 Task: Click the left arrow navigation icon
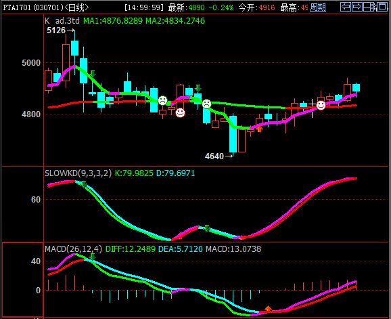point(346,7)
